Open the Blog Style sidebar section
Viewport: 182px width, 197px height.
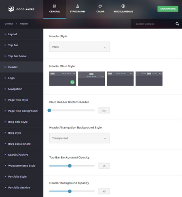click(x=21, y=133)
